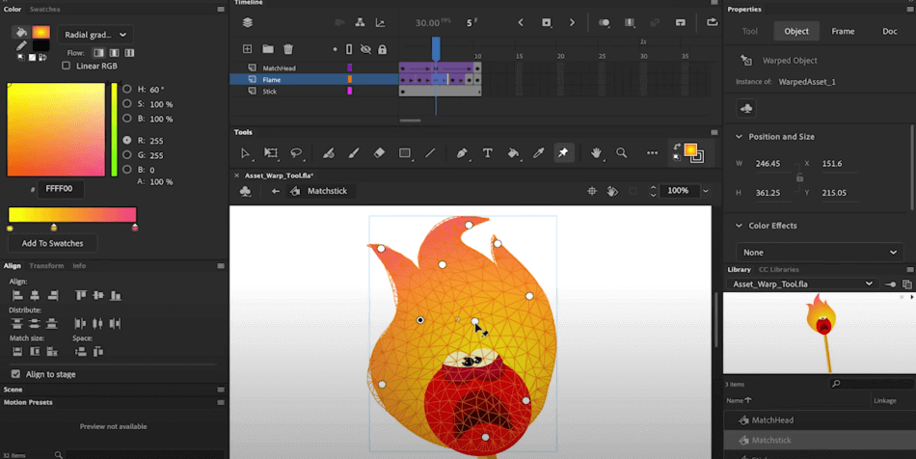The height and width of the screenshot is (459, 916).
Task: Select the Pen tool
Action: [x=462, y=153]
